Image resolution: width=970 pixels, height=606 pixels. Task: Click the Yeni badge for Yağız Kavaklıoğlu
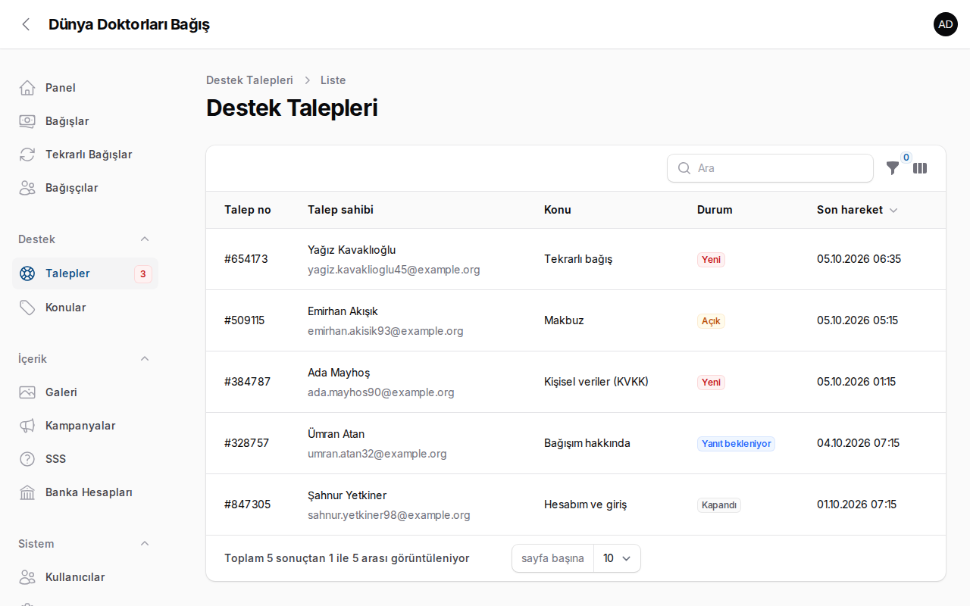[x=711, y=260]
